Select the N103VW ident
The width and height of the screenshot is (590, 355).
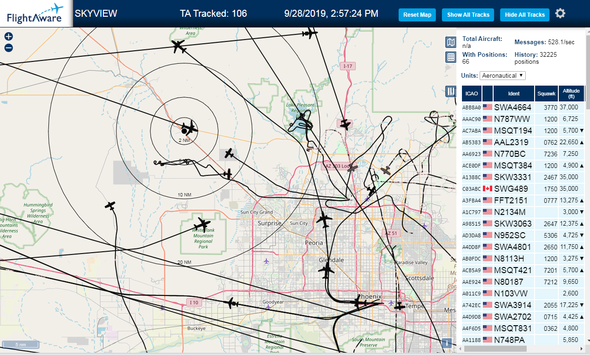click(510, 293)
